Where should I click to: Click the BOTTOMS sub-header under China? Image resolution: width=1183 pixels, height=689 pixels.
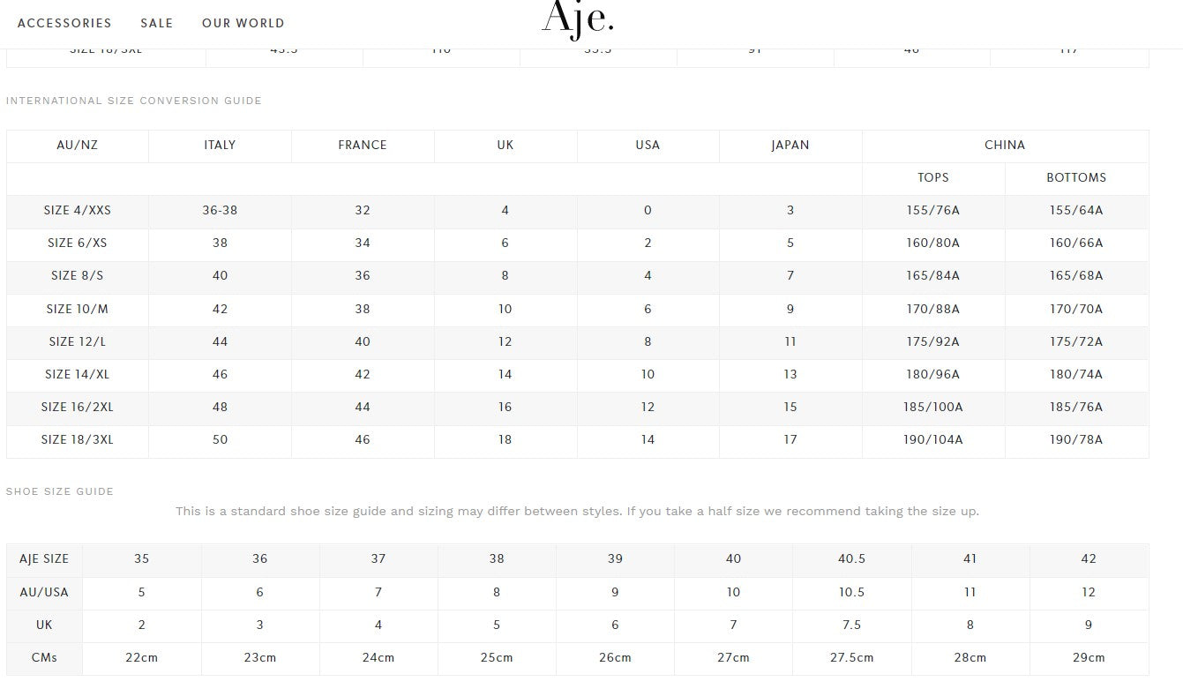(x=1076, y=178)
